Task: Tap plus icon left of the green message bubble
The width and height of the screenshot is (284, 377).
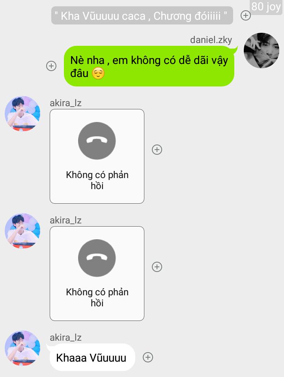Action: (51, 66)
